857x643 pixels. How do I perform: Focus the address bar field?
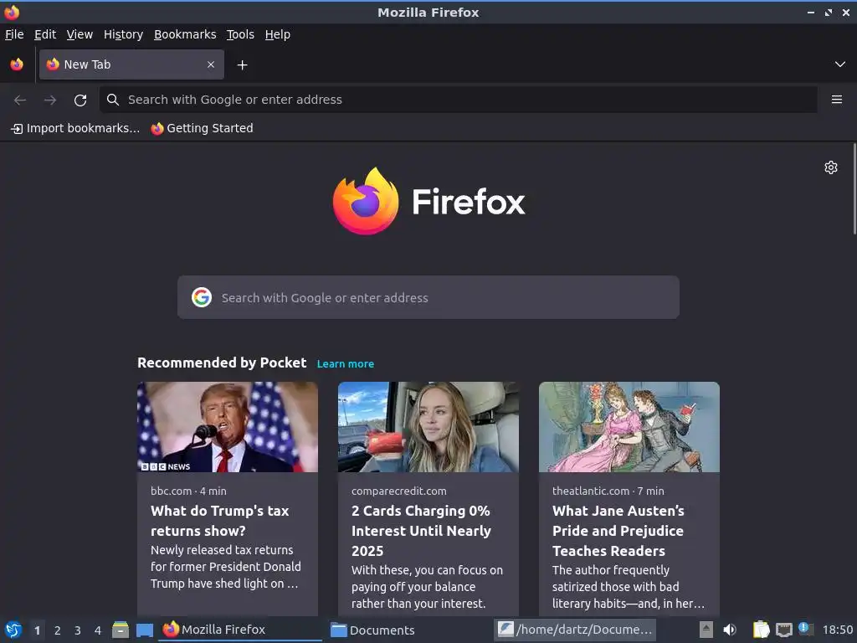[x=459, y=100]
